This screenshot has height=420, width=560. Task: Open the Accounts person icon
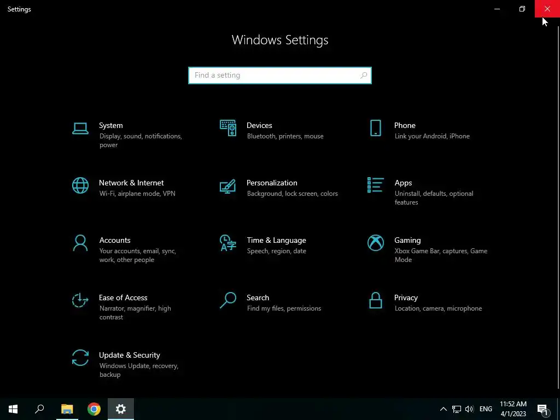tap(80, 243)
